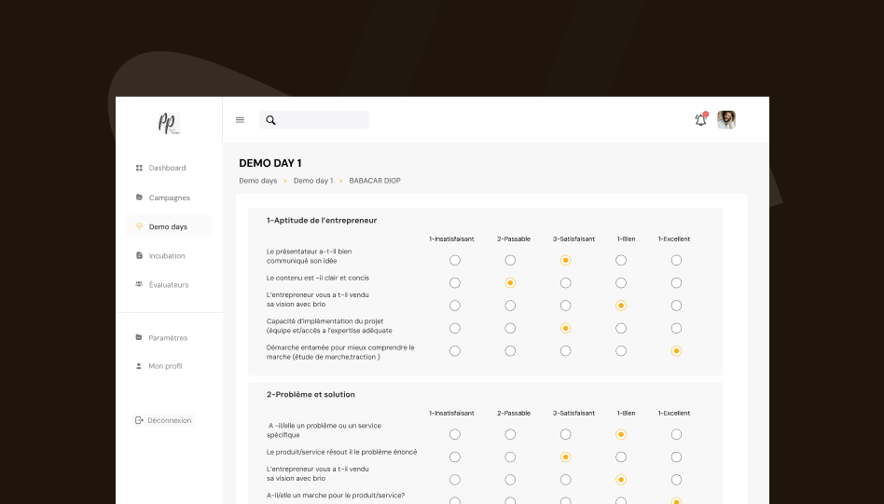This screenshot has width=884, height=504.
Task: Rate 'Capacité d'implémentation du projet' as Bien
Action: [x=621, y=328]
